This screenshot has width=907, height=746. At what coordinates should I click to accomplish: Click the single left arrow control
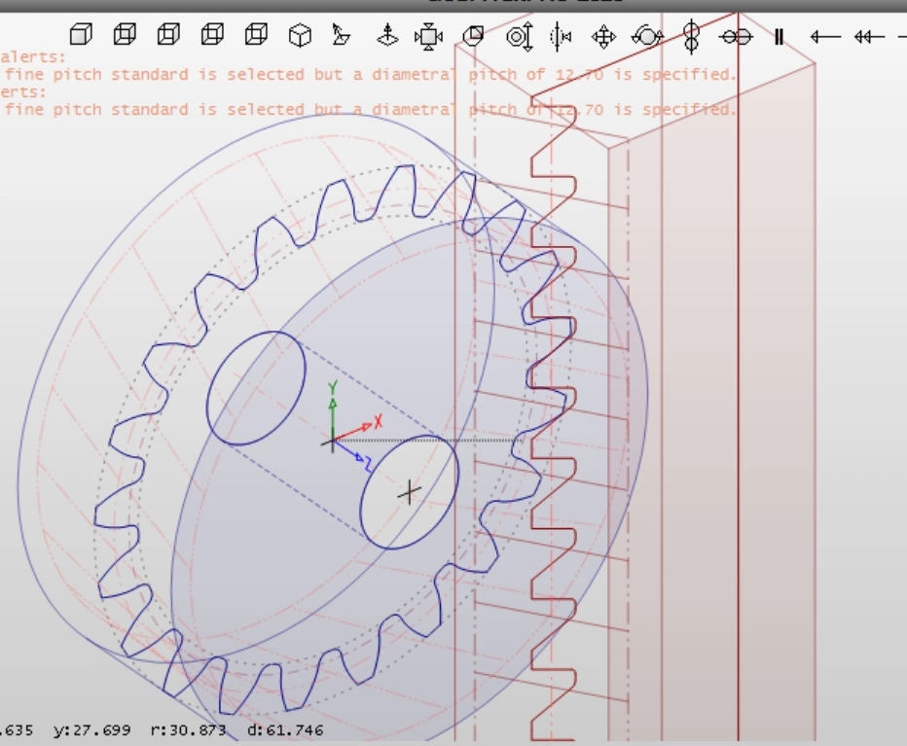[x=824, y=37]
